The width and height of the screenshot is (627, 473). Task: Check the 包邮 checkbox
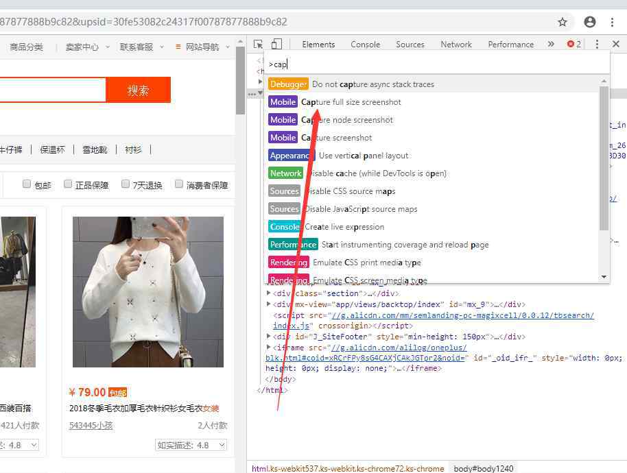(27, 184)
